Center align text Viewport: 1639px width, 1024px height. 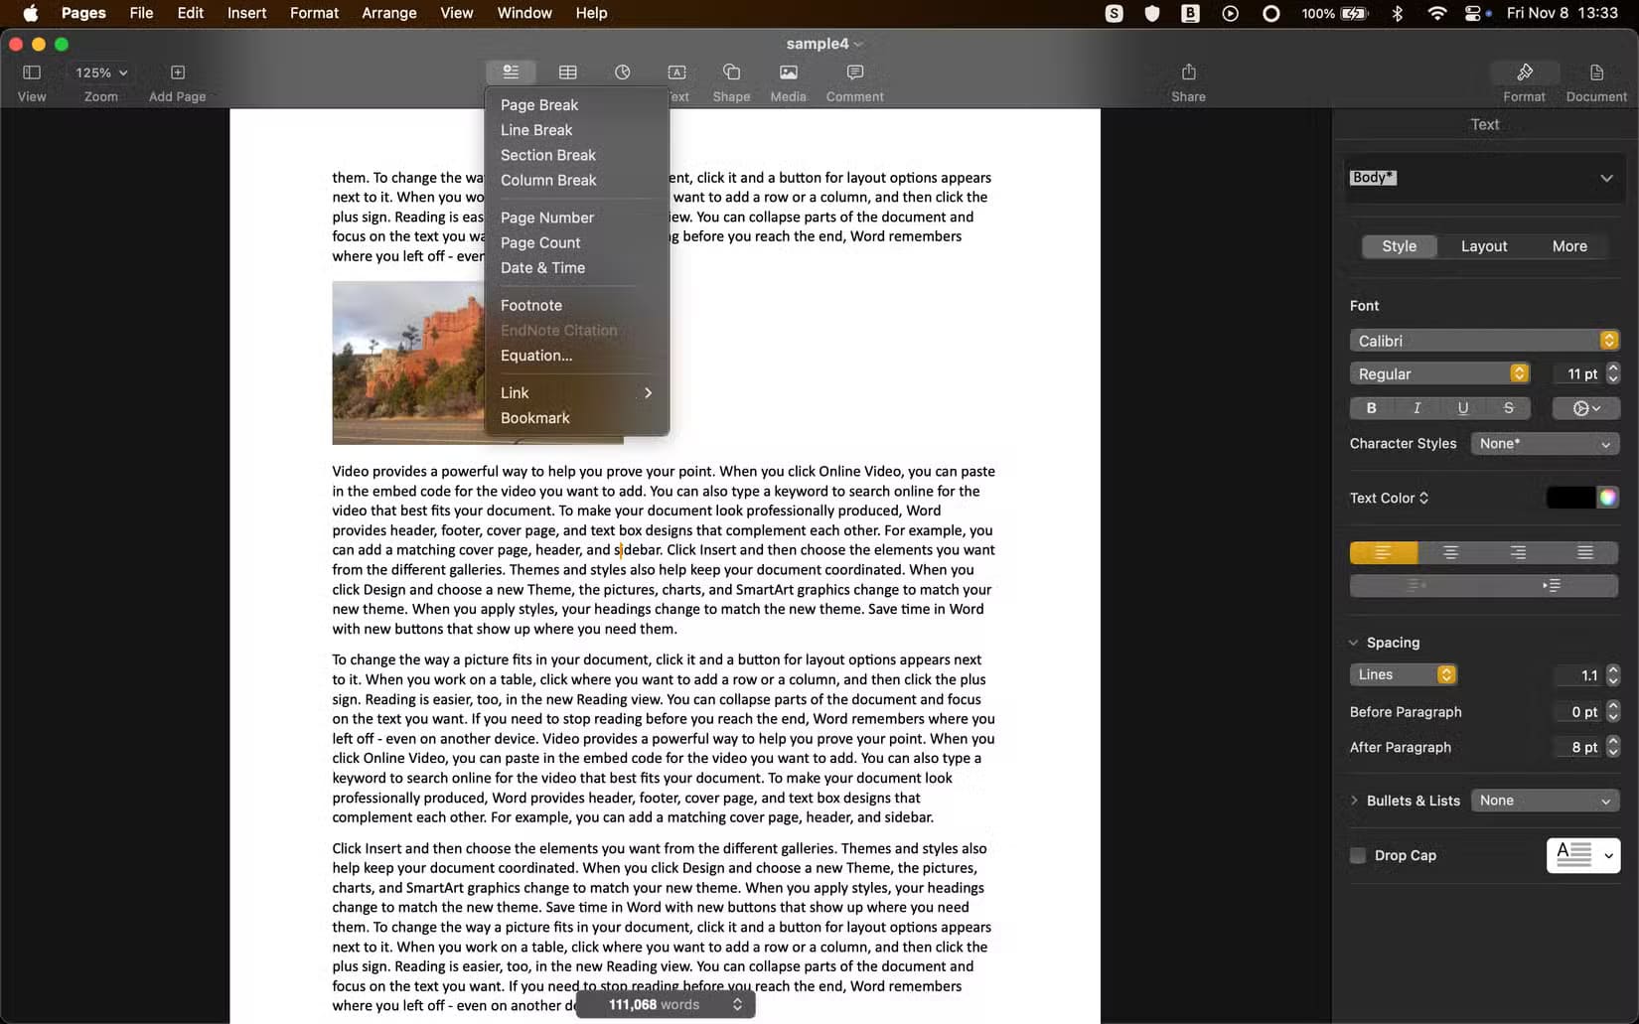point(1450,552)
